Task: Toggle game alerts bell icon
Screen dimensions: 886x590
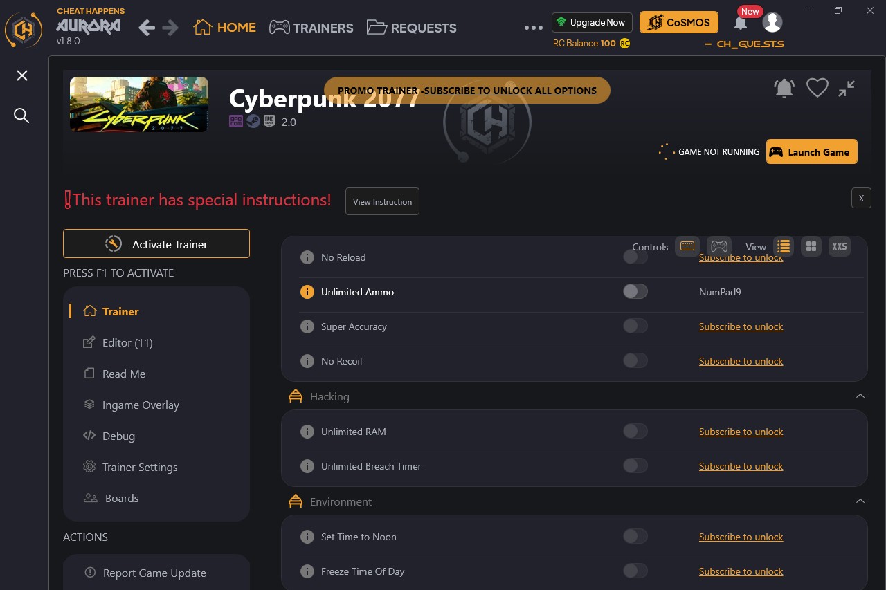Action: 784,88
